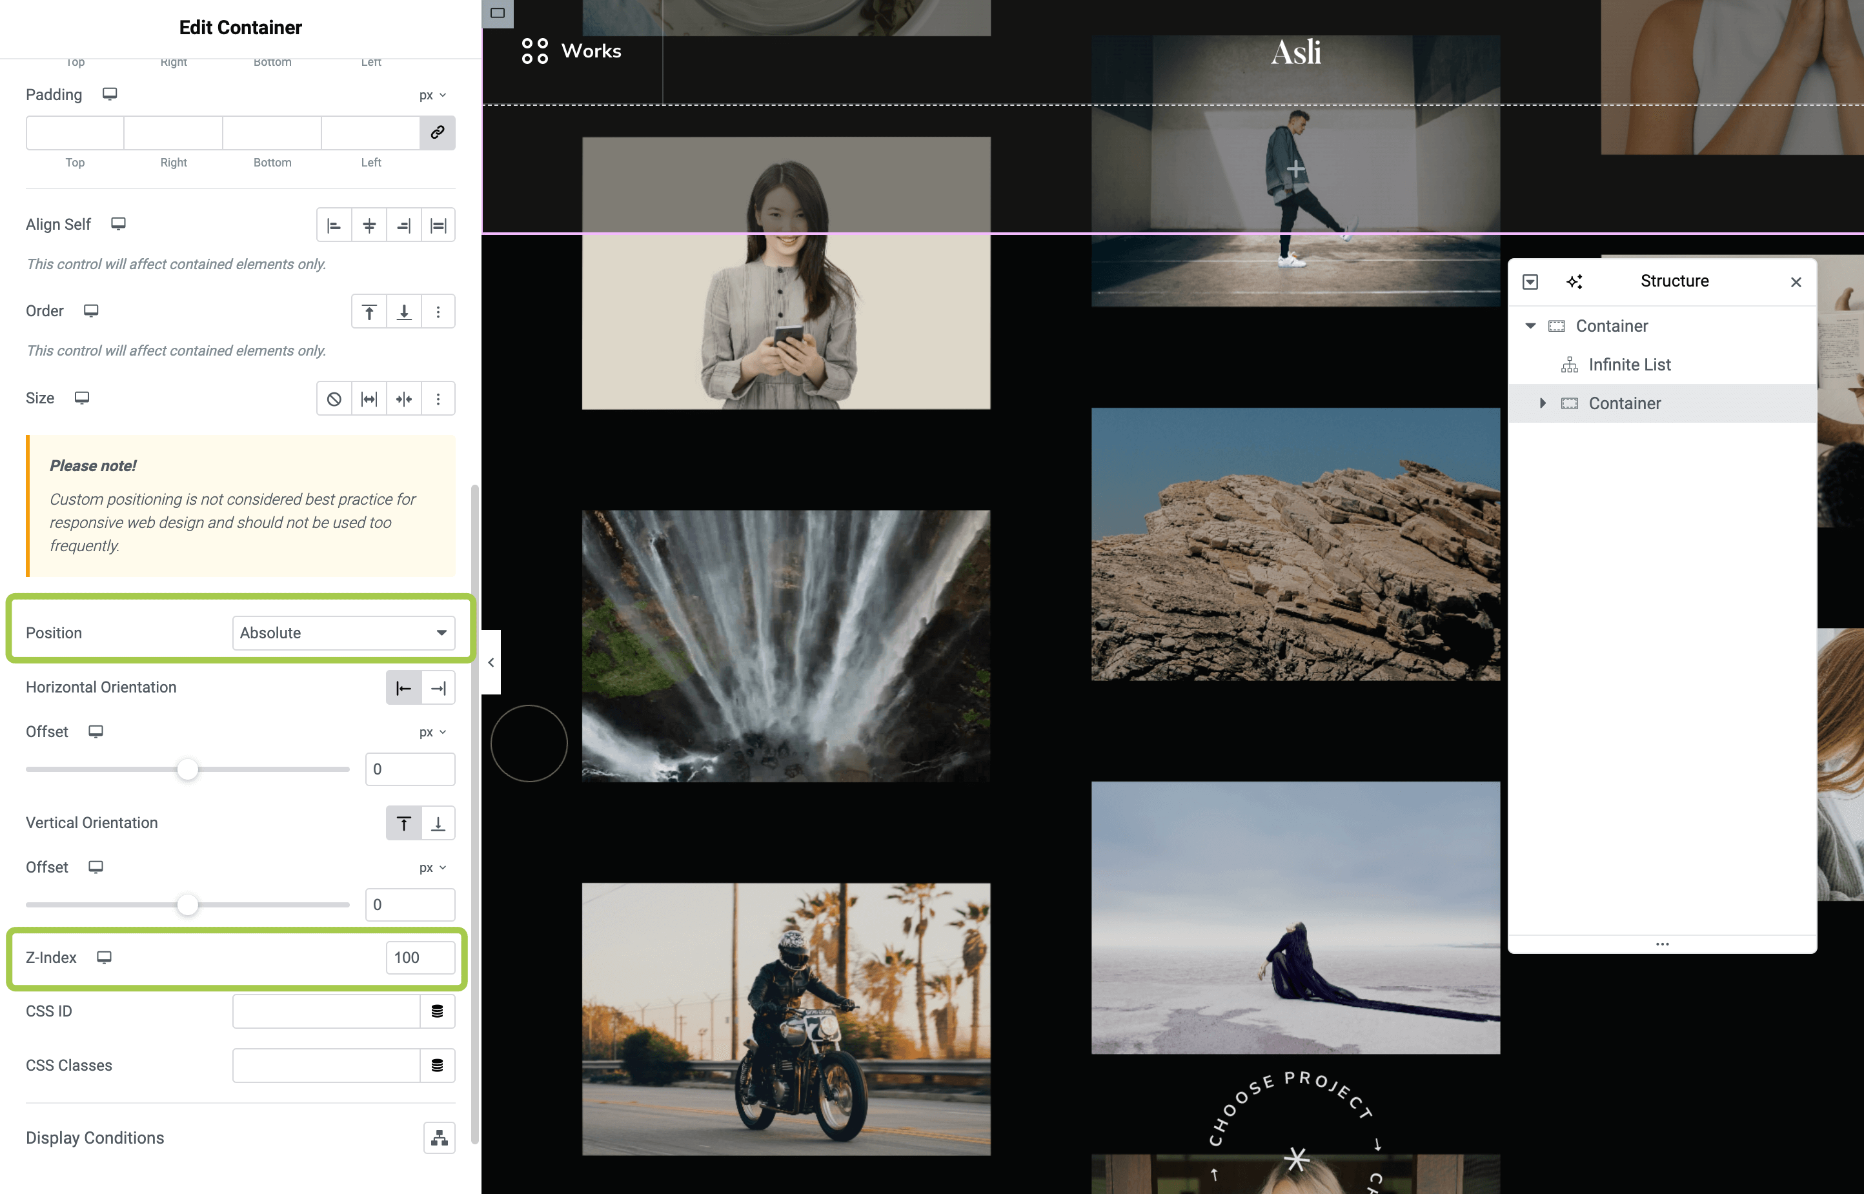Collapse the editor panel with arrow
Image resolution: width=1864 pixels, height=1194 pixels.
[x=491, y=663]
